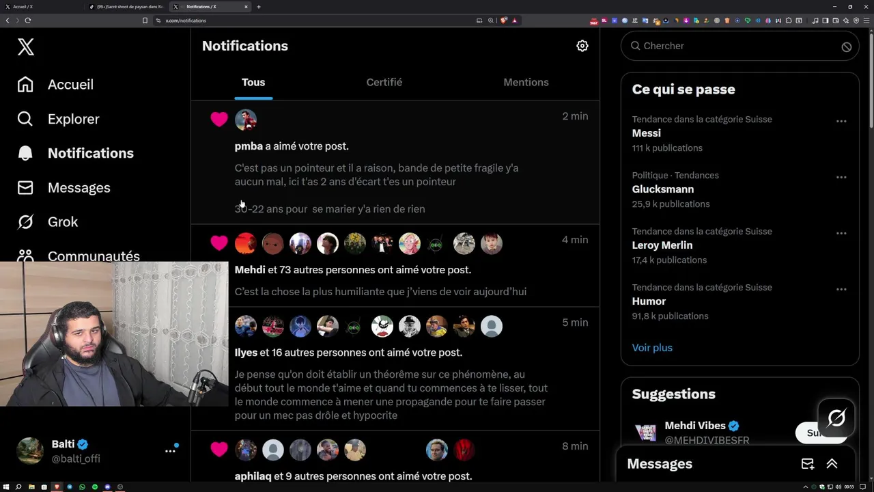Image resolution: width=874 pixels, height=492 pixels.
Task: Switch to the Tous tab
Action: pyautogui.click(x=253, y=82)
